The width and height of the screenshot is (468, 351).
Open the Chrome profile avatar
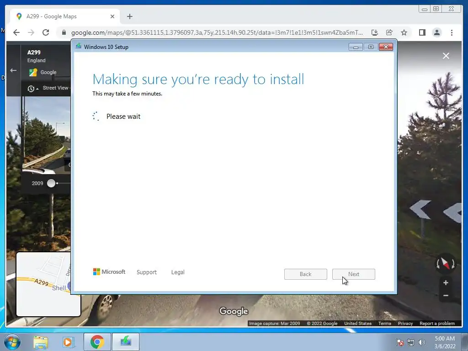(x=437, y=32)
